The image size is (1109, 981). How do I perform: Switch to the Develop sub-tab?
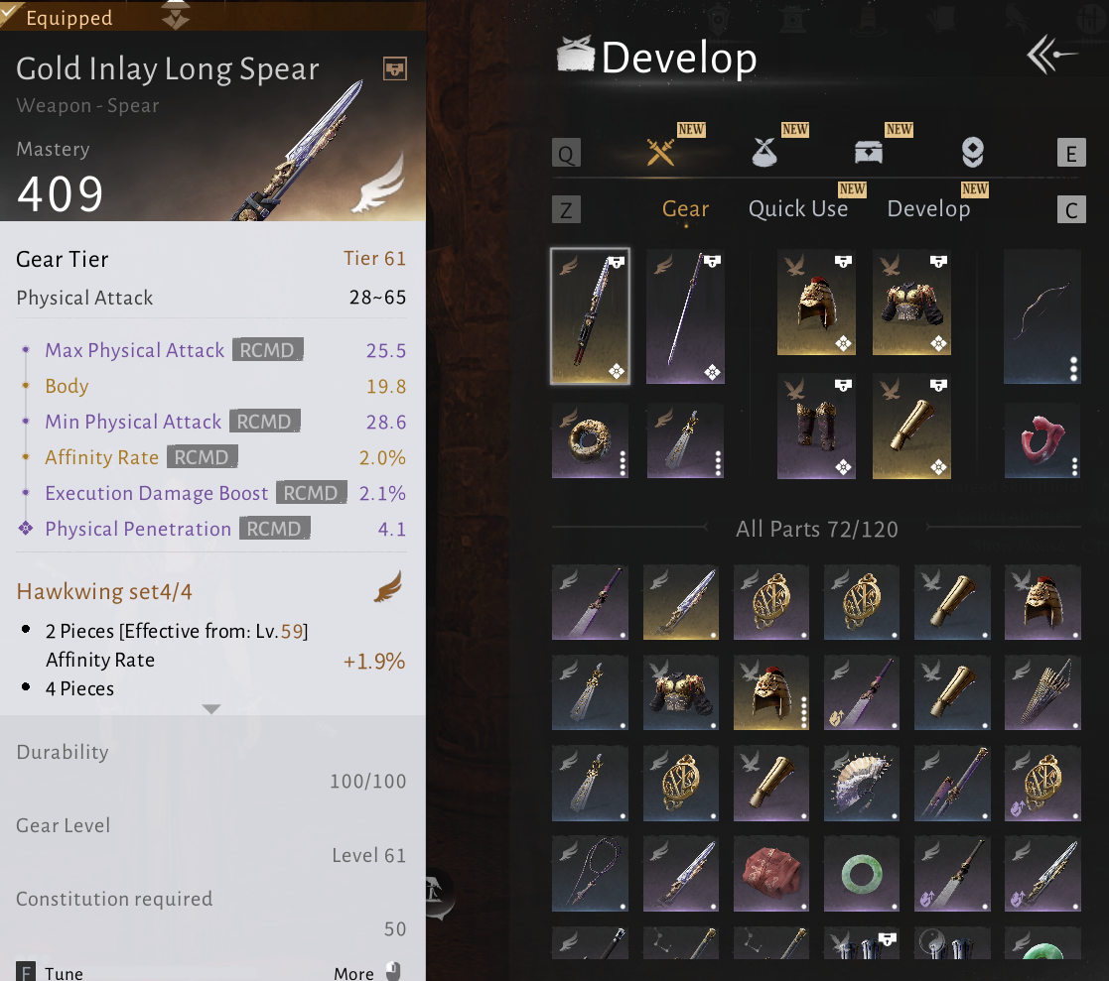coord(928,208)
